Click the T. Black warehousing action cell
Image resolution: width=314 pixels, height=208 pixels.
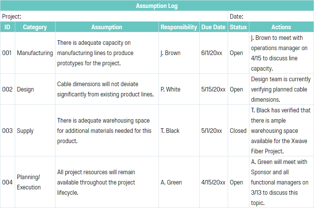coord(281,131)
